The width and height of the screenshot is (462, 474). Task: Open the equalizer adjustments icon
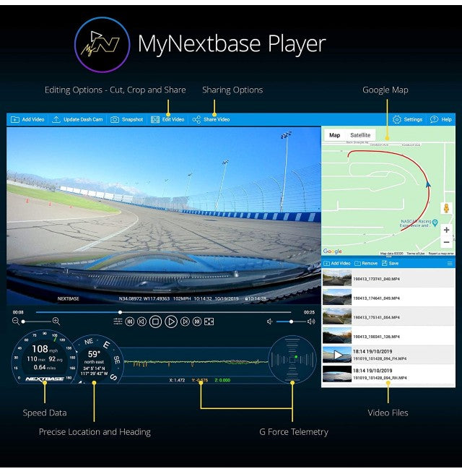(x=118, y=322)
